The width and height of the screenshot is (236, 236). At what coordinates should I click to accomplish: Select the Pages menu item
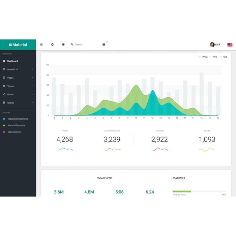tap(18, 78)
